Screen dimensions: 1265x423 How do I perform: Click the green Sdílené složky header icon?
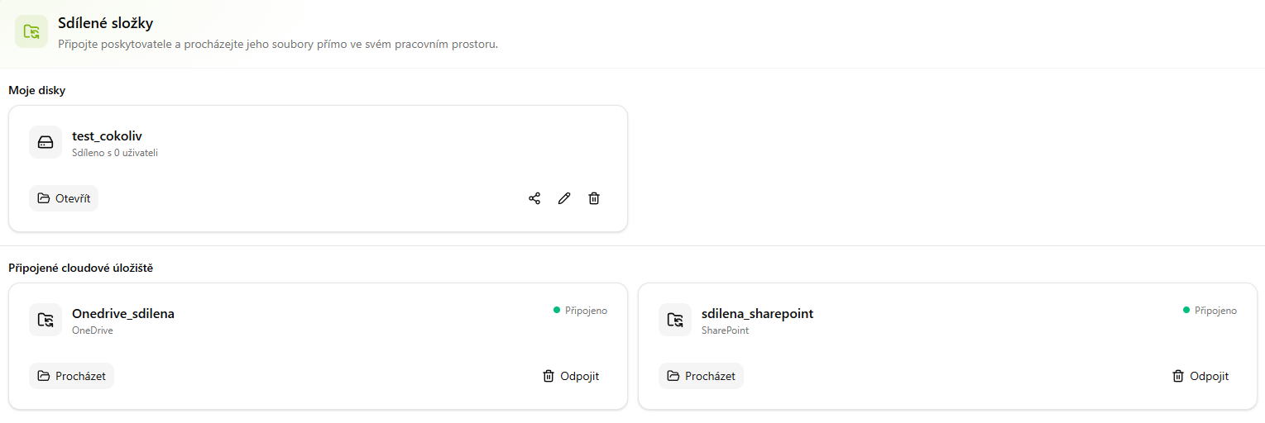pos(31,31)
